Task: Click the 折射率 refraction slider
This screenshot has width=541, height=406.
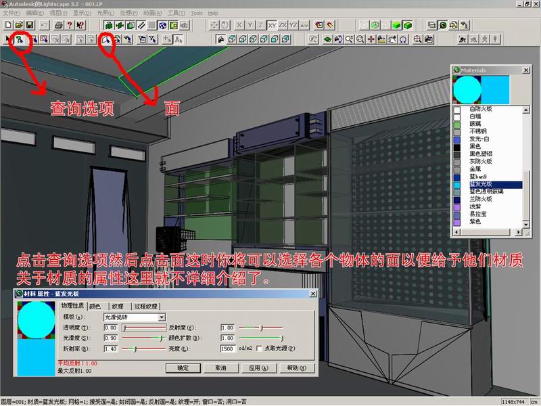Action: [144, 349]
